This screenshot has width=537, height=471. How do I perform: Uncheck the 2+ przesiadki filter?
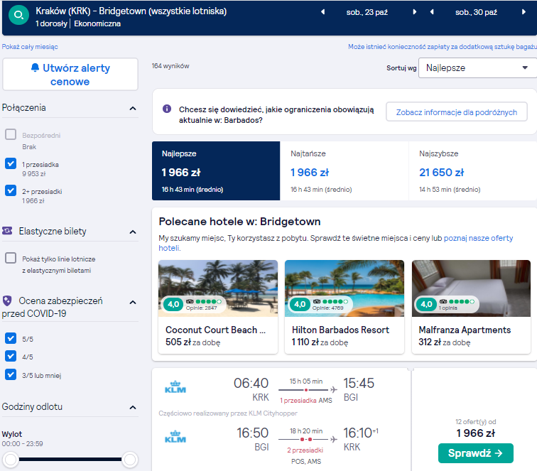[x=11, y=190]
